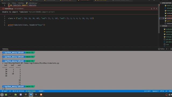Open the Python terminal selector
This screenshot has width=172, height=97.
click(161, 49)
